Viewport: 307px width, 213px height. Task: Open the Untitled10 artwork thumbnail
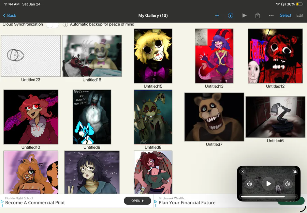(x=31, y=117)
